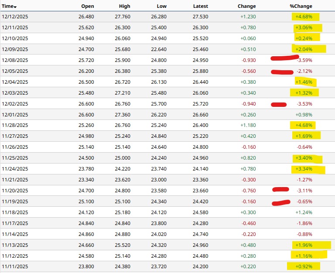Sort table by Open column header
Viewport: 335px width, 273px height.
(87, 6)
